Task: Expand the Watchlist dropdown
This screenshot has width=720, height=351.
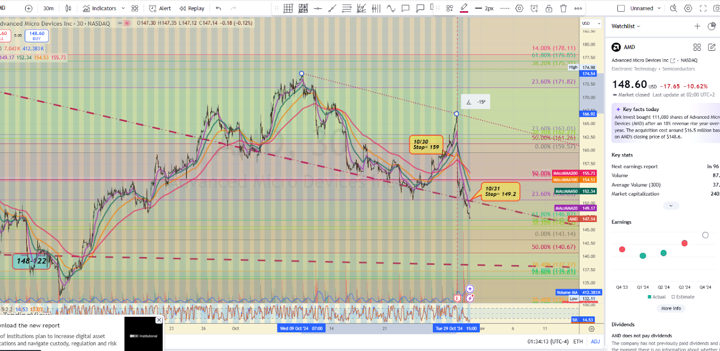Action: [625, 26]
